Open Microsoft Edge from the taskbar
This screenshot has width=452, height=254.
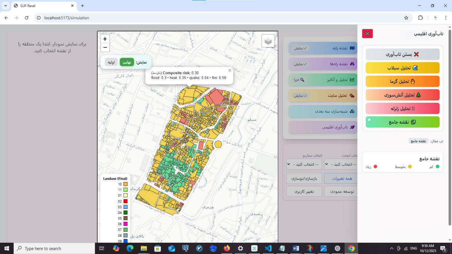tap(130, 248)
